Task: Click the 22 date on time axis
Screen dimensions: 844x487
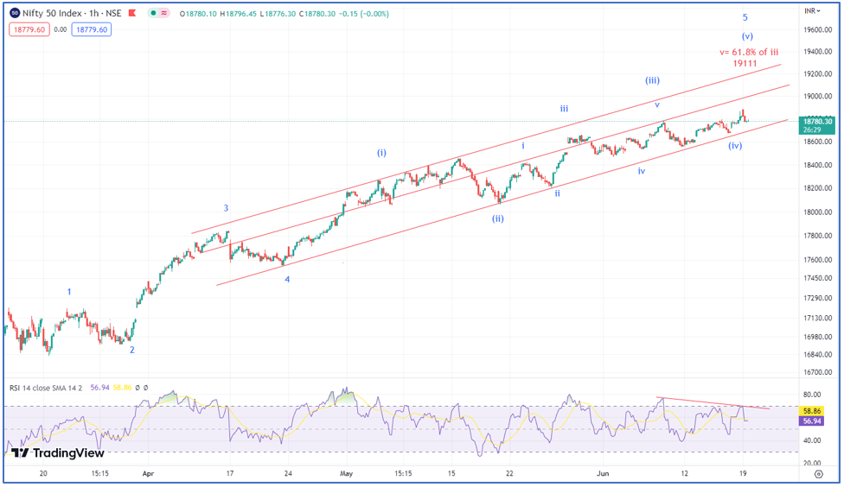Action: tap(509, 473)
